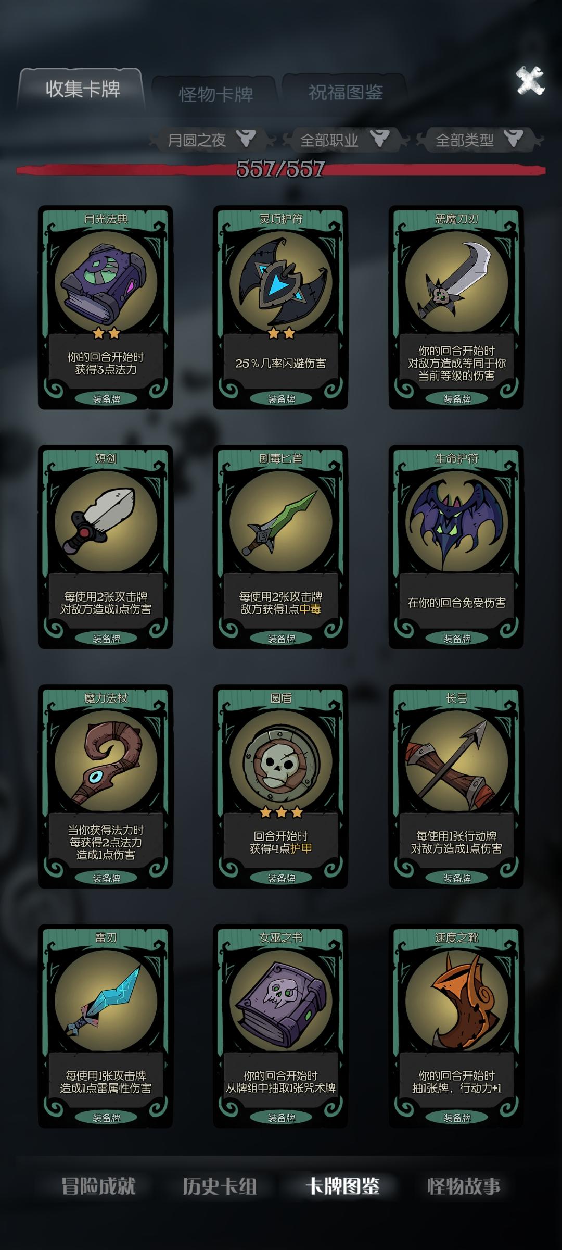Tap the 恶魔刀刃 blade card icon

click(x=456, y=282)
